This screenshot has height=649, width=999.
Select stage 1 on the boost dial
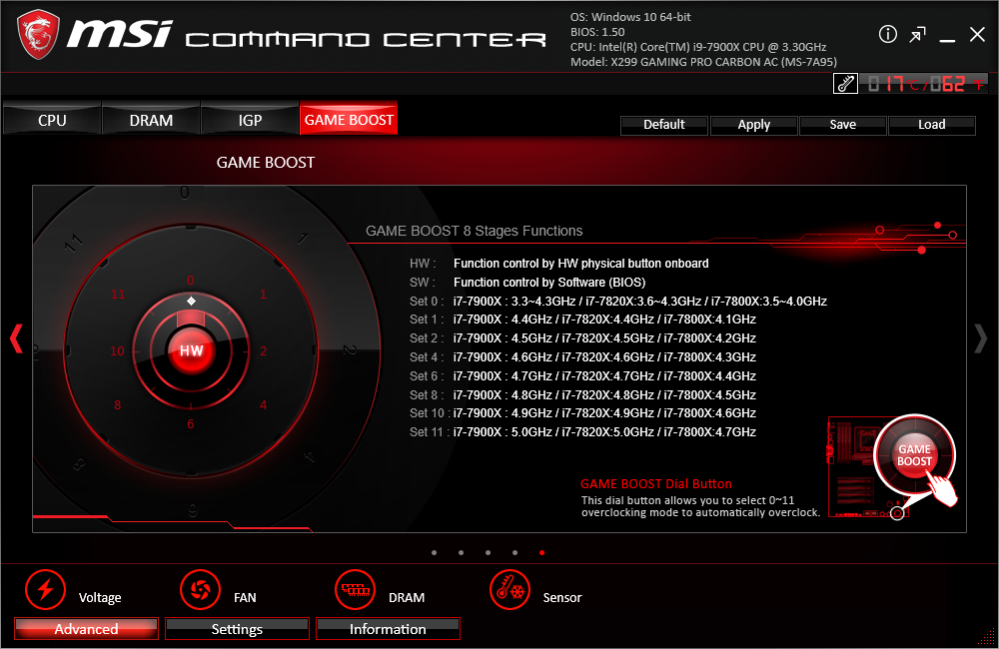coord(263,295)
